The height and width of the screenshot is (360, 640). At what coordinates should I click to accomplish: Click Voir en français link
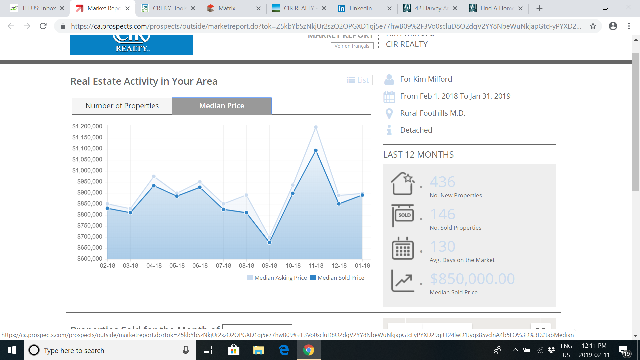(352, 46)
